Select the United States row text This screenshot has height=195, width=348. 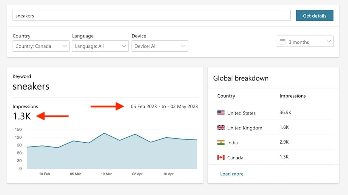(241, 113)
